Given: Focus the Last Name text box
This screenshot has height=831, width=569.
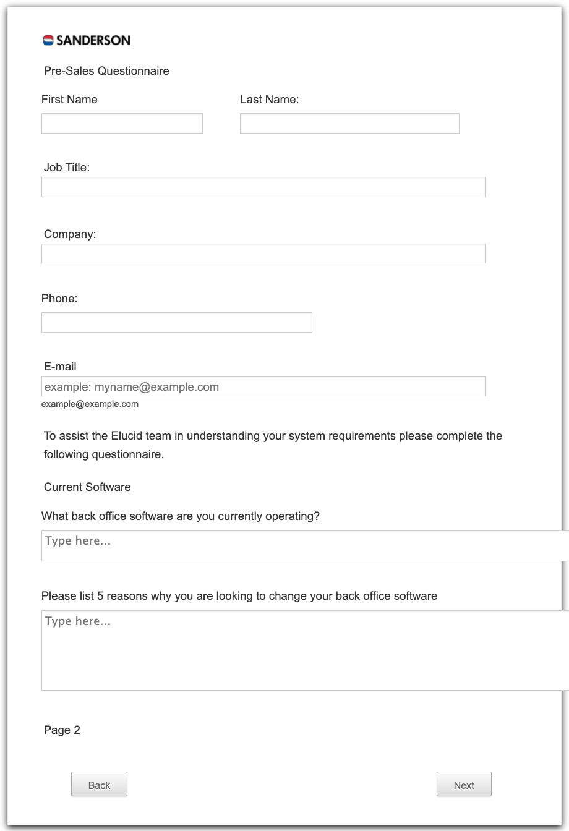Looking at the screenshot, I should coord(349,123).
